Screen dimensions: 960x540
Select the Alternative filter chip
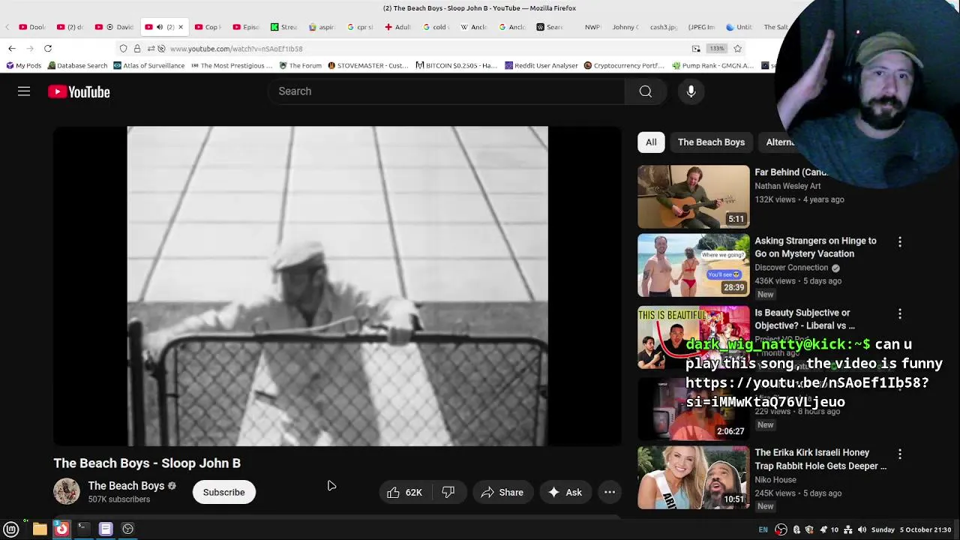pos(780,142)
